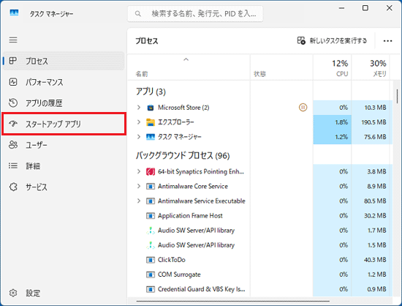Expand the エクスプローラー process row

click(x=139, y=122)
